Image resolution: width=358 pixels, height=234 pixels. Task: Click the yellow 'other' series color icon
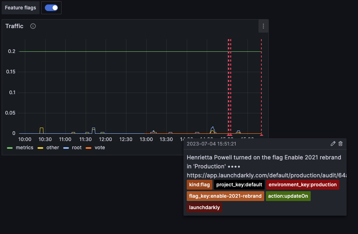(x=41, y=148)
